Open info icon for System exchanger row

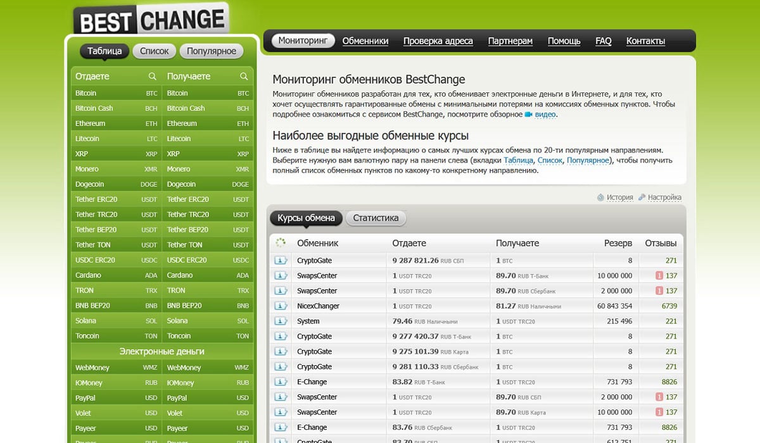click(280, 321)
